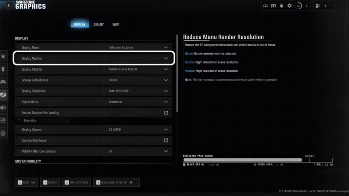The image size is (349, 196).
Task: Open the party members icon
Action: 318,6
